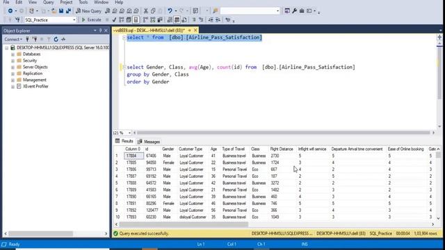Toggle Include Live Query Statistics icon
The width and height of the screenshot is (445, 250).
[153, 20]
